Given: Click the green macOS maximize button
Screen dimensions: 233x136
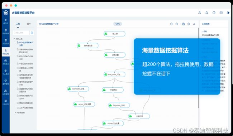Looking at the screenshot, I should [x=16, y=5].
